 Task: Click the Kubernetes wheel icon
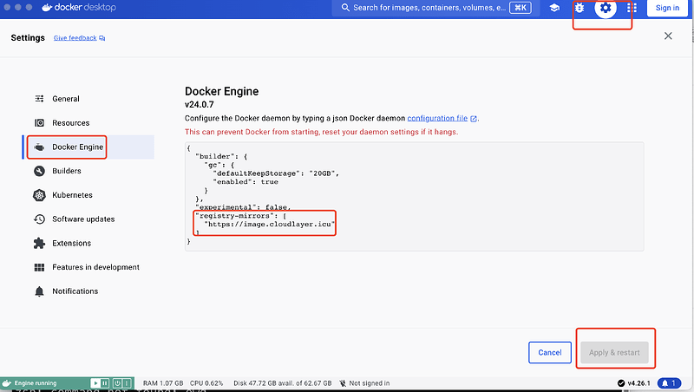click(x=39, y=195)
